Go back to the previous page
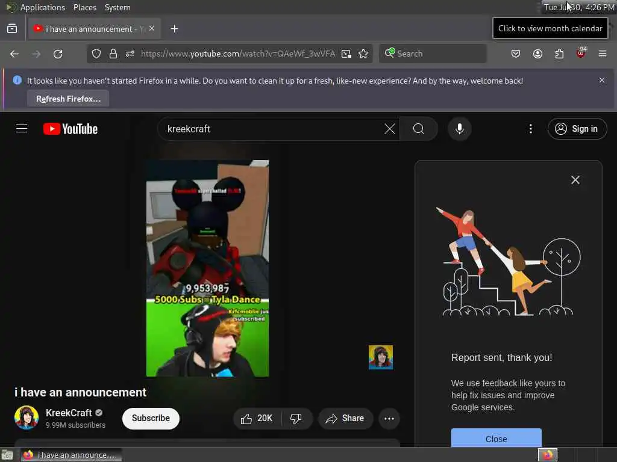 14,54
